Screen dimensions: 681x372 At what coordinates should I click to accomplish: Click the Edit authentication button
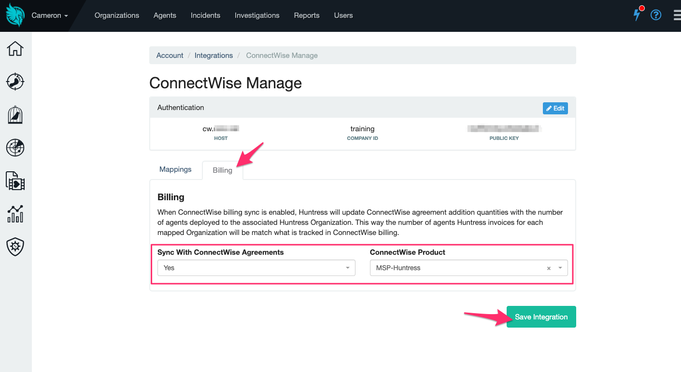click(x=555, y=109)
